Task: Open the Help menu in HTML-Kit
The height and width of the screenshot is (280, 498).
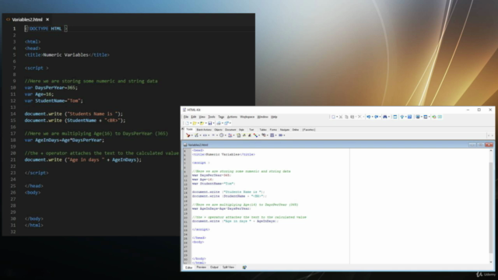Action: pos(274,117)
